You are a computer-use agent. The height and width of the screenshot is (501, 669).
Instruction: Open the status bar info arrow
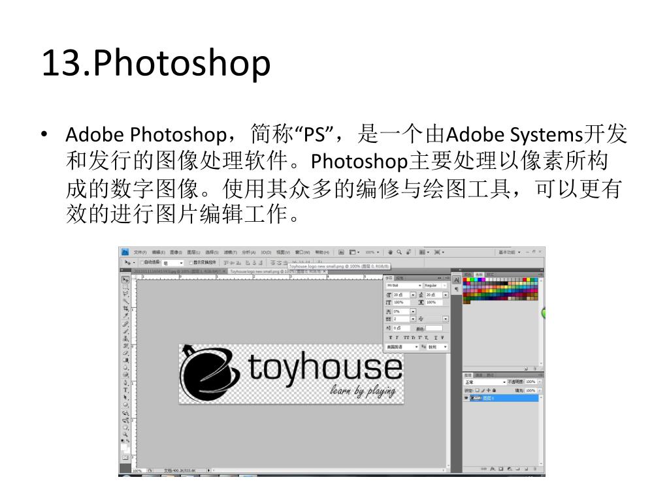(x=208, y=470)
